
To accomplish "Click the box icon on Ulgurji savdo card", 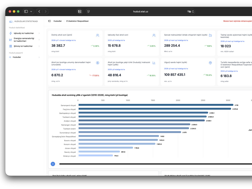I will (210, 63).
